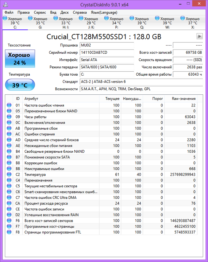Click status icon for attribute B4
The image size is (208, 262).
coord(9,151)
